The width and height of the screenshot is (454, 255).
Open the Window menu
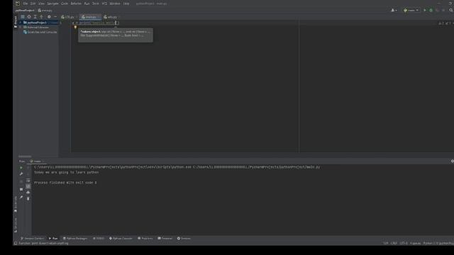[115, 4]
